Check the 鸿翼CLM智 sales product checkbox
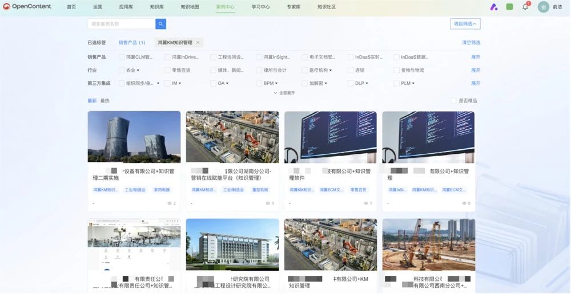Image resolution: width=571 pixels, height=294 pixels. (x=122, y=57)
